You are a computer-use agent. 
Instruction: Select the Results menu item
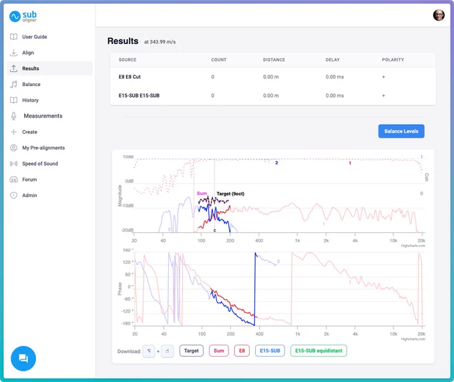[x=49, y=68]
